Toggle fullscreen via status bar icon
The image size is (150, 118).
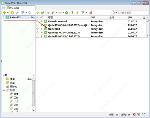pyautogui.click(x=143, y=114)
